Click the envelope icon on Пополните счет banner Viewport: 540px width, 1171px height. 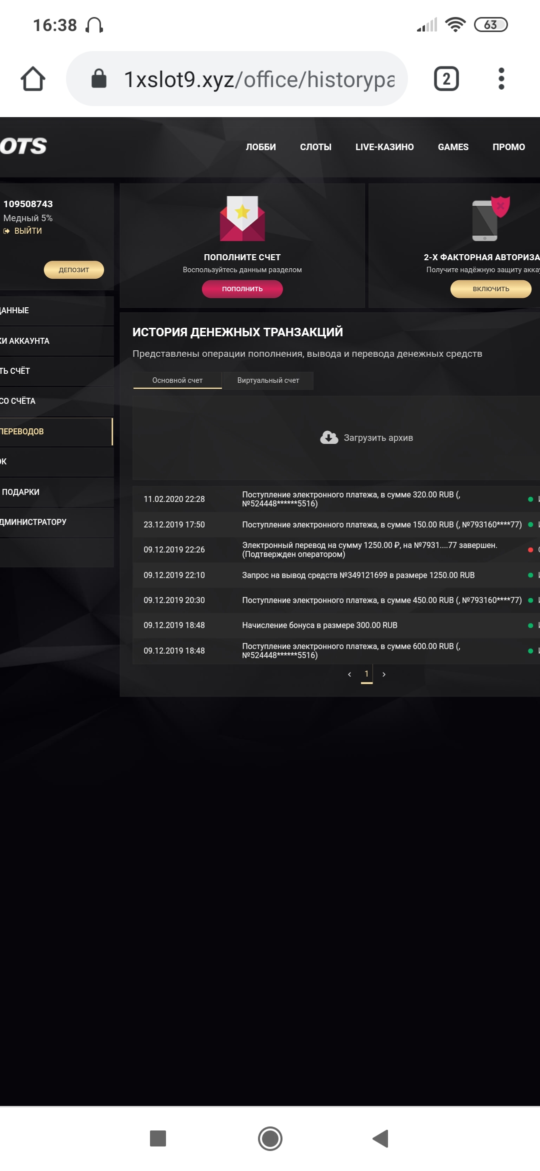click(x=243, y=219)
